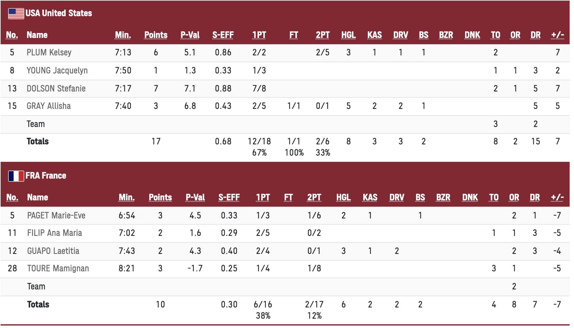
Task: Click the 1PT header in USA table
Action: click(x=259, y=35)
